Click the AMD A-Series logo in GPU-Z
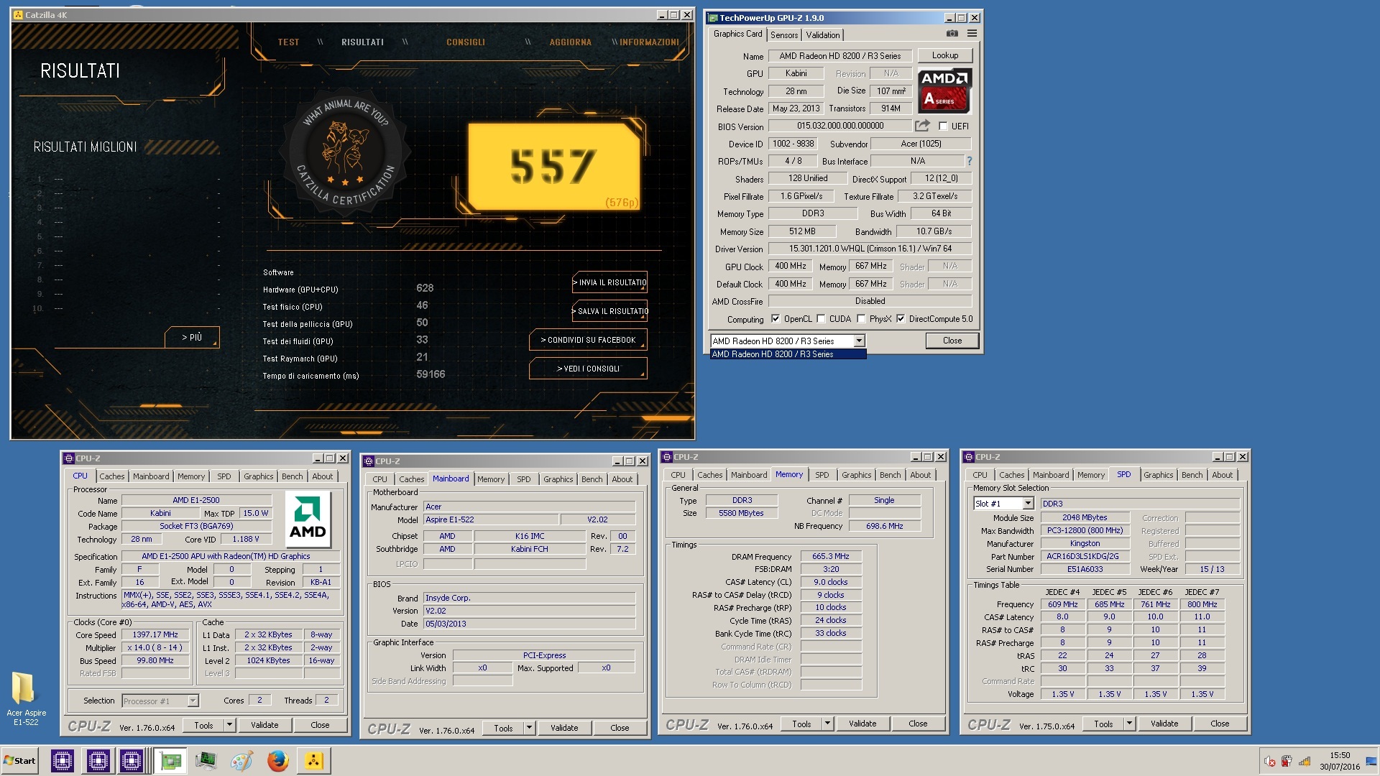The image size is (1380, 776). [944, 90]
